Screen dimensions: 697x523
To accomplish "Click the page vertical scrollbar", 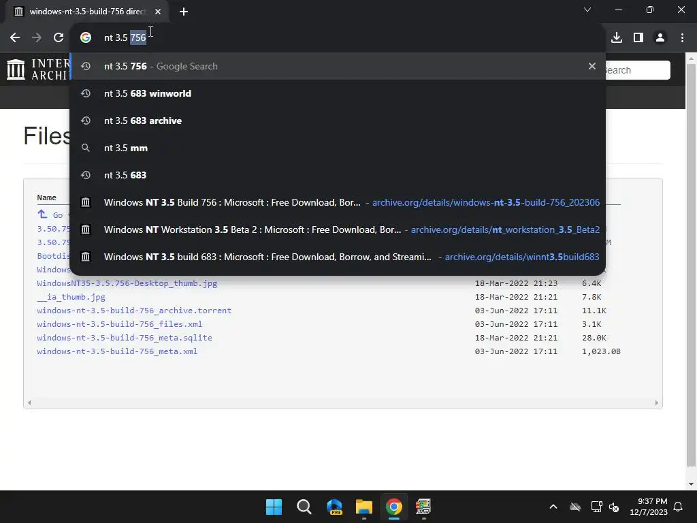I will pos(691,266).
